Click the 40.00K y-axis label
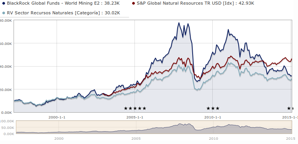The width and height of the screenshot is (298, 144). (x=6, y=67)
